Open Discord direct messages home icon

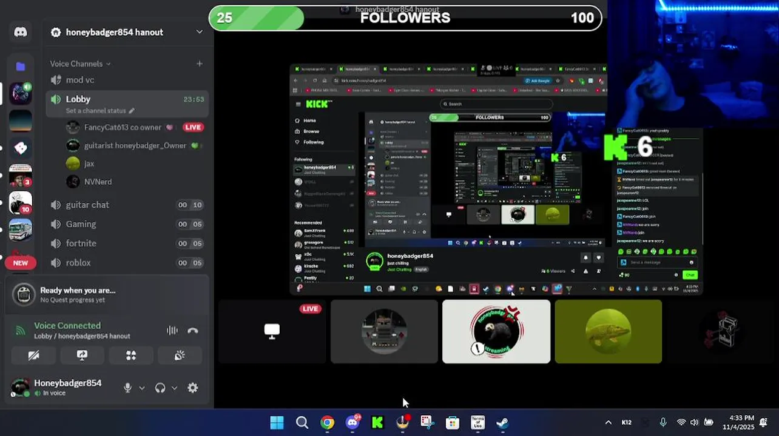click(x=21, y=32)
